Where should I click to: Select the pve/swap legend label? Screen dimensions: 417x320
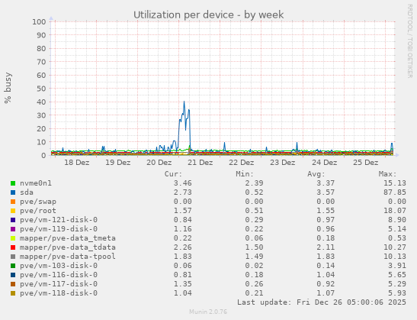click(38, 202)
